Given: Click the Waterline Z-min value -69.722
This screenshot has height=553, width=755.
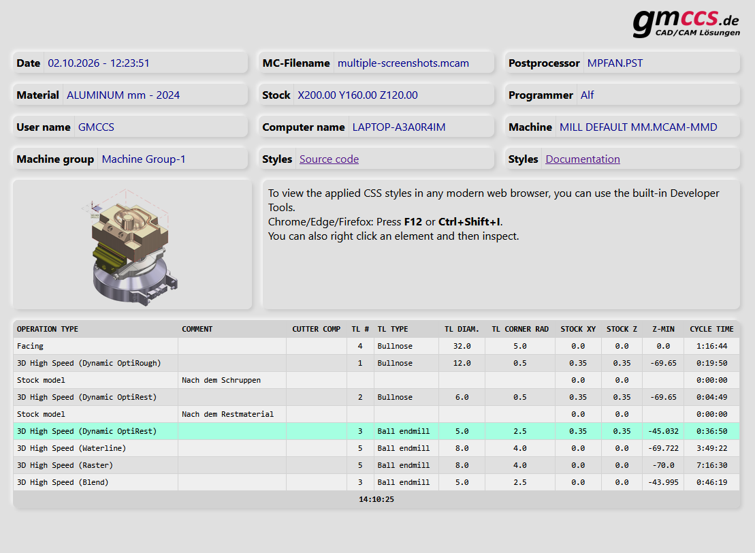Looking at the screenshot, I should pos(664,448).
